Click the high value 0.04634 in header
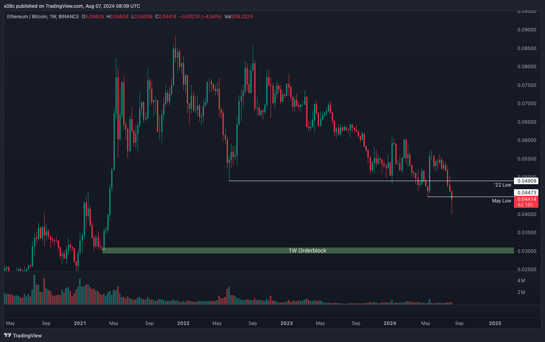Image resolution: width=545 pixels, height=342 pixels. click(x=119, y=17)
